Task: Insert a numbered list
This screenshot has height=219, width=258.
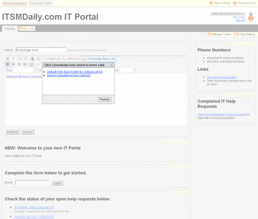Action: [x=20, y=59]
